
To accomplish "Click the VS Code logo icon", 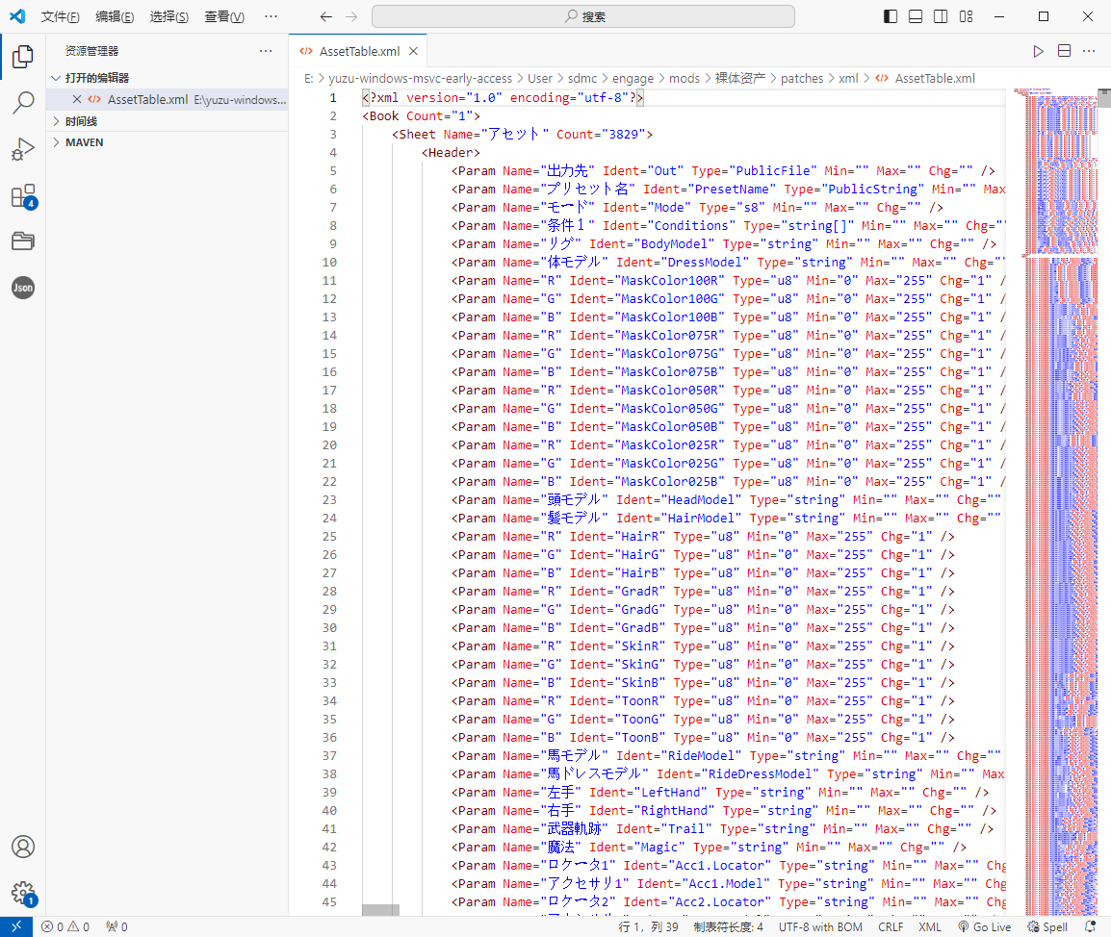I will click(x=17, y=16).
